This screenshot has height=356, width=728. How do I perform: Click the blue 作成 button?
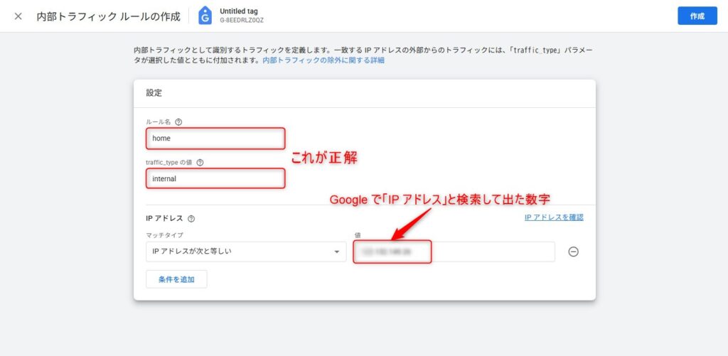[x=697, y=16]
